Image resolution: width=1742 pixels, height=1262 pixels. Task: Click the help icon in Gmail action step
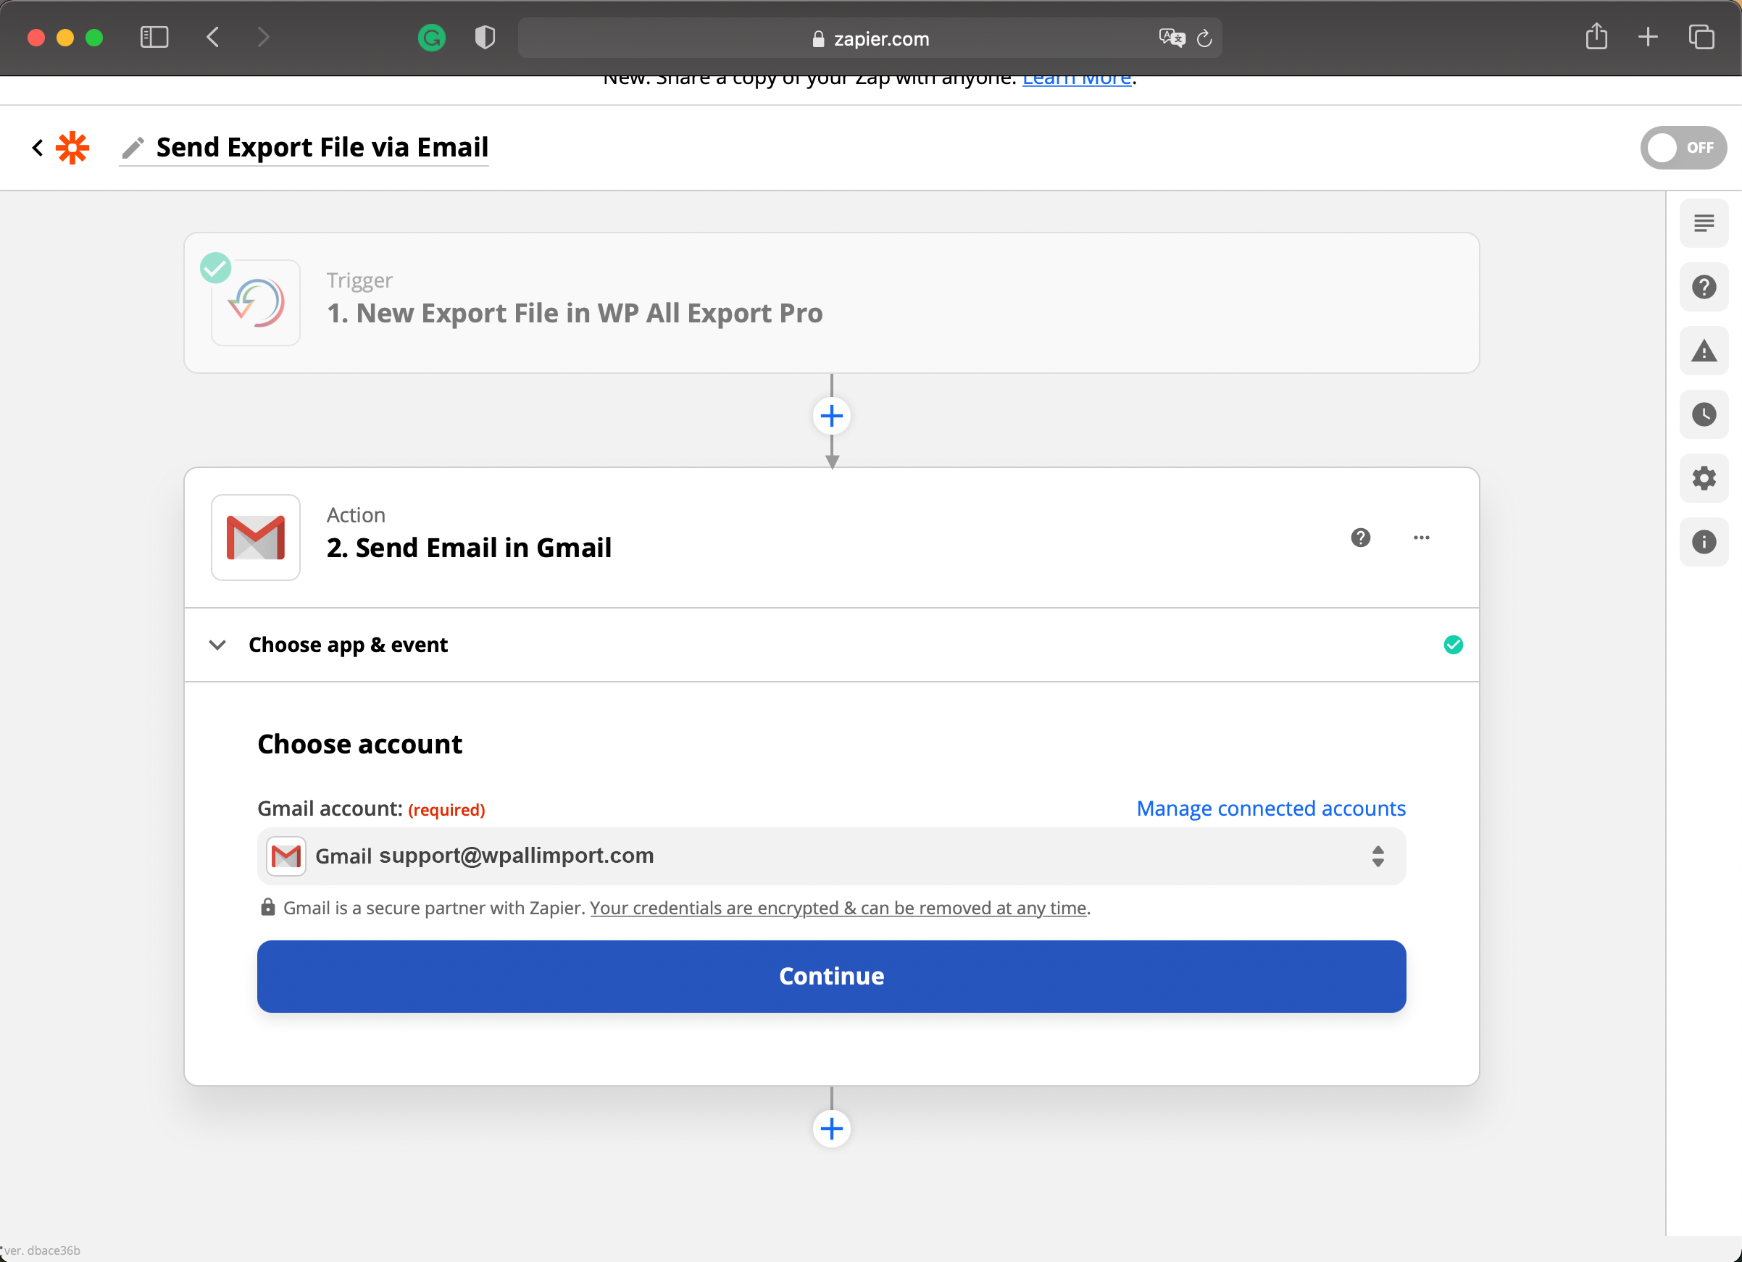tap(1360, 538)
